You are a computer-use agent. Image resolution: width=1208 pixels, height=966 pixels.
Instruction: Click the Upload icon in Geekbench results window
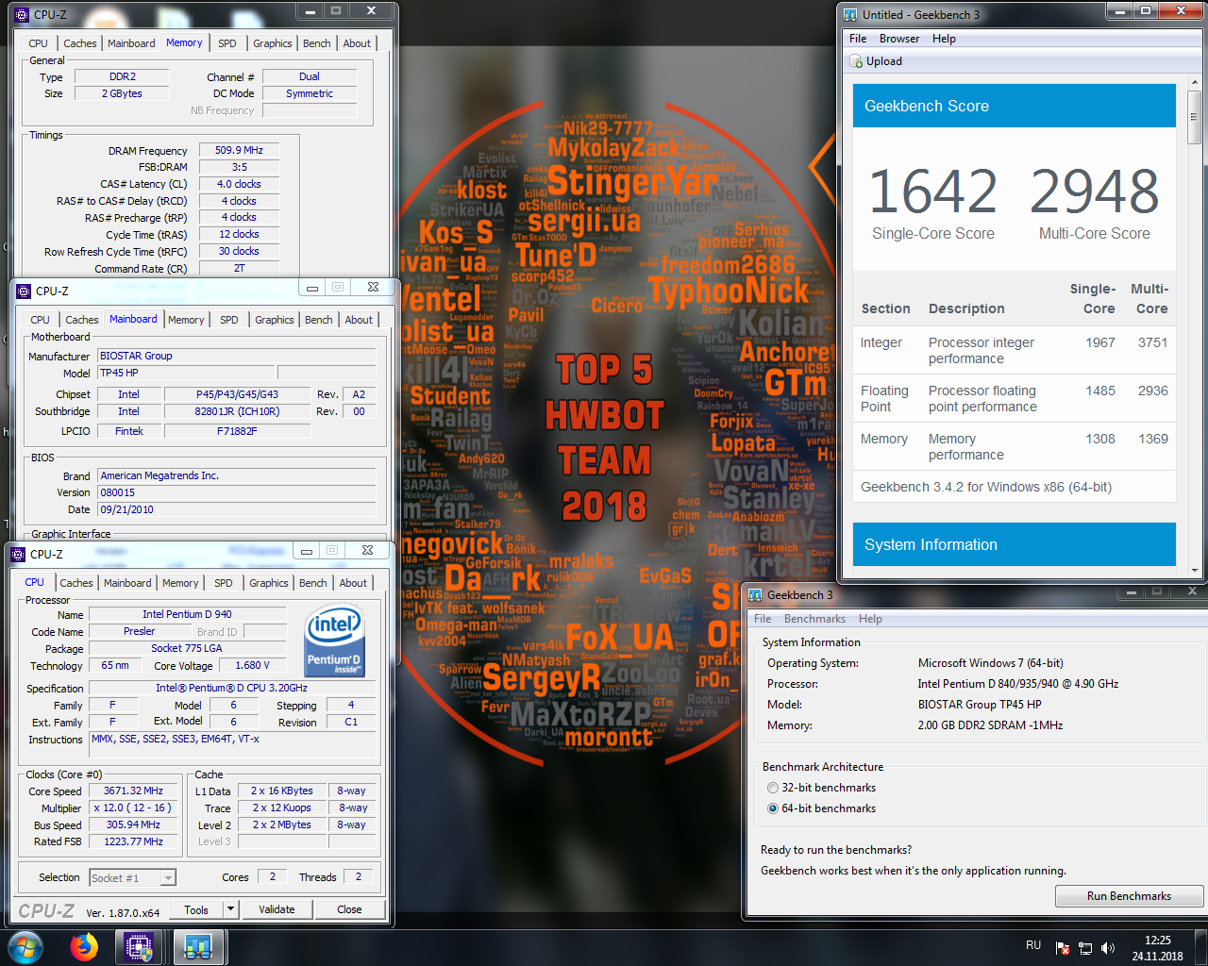[x=856, y=61]
